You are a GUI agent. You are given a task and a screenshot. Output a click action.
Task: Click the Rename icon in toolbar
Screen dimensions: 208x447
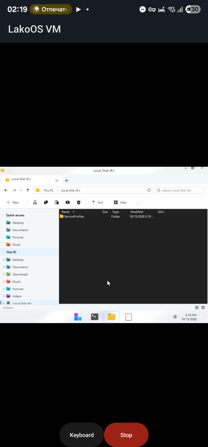tap(68, 202)
